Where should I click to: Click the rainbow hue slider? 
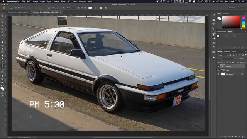point(244,22)
